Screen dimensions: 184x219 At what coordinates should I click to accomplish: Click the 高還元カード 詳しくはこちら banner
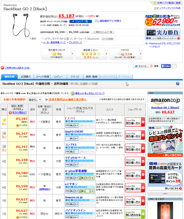coord(165,174)
